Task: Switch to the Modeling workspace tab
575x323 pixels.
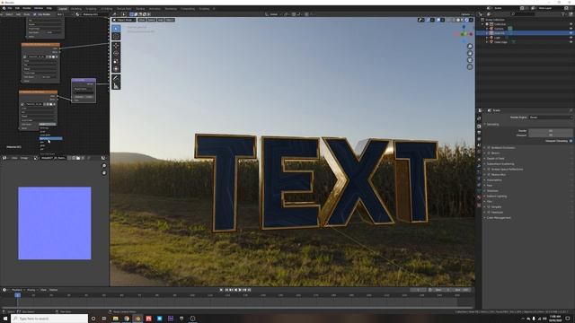Action: [76, 8]
